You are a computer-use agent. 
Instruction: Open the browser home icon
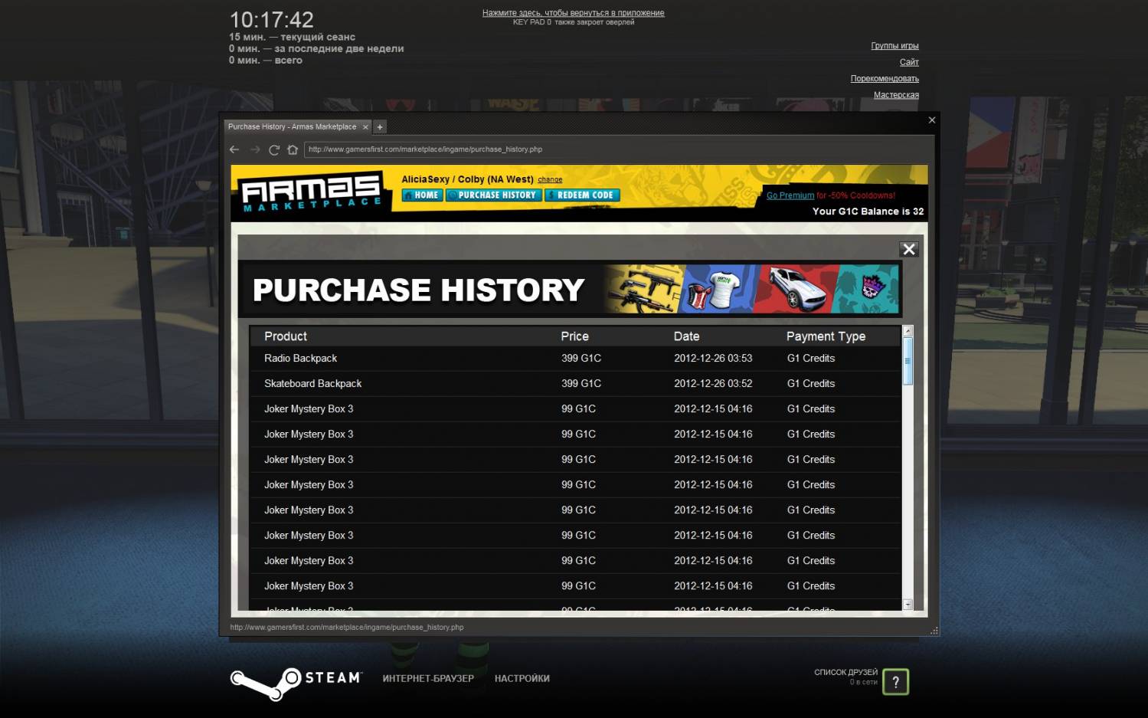[x=293, y=149]
